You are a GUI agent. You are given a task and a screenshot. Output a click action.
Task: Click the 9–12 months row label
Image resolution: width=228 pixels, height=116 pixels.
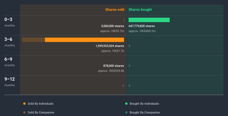pos(10,82)
